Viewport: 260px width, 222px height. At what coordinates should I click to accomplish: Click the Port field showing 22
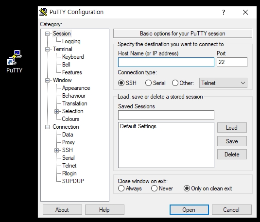(232, 62)
